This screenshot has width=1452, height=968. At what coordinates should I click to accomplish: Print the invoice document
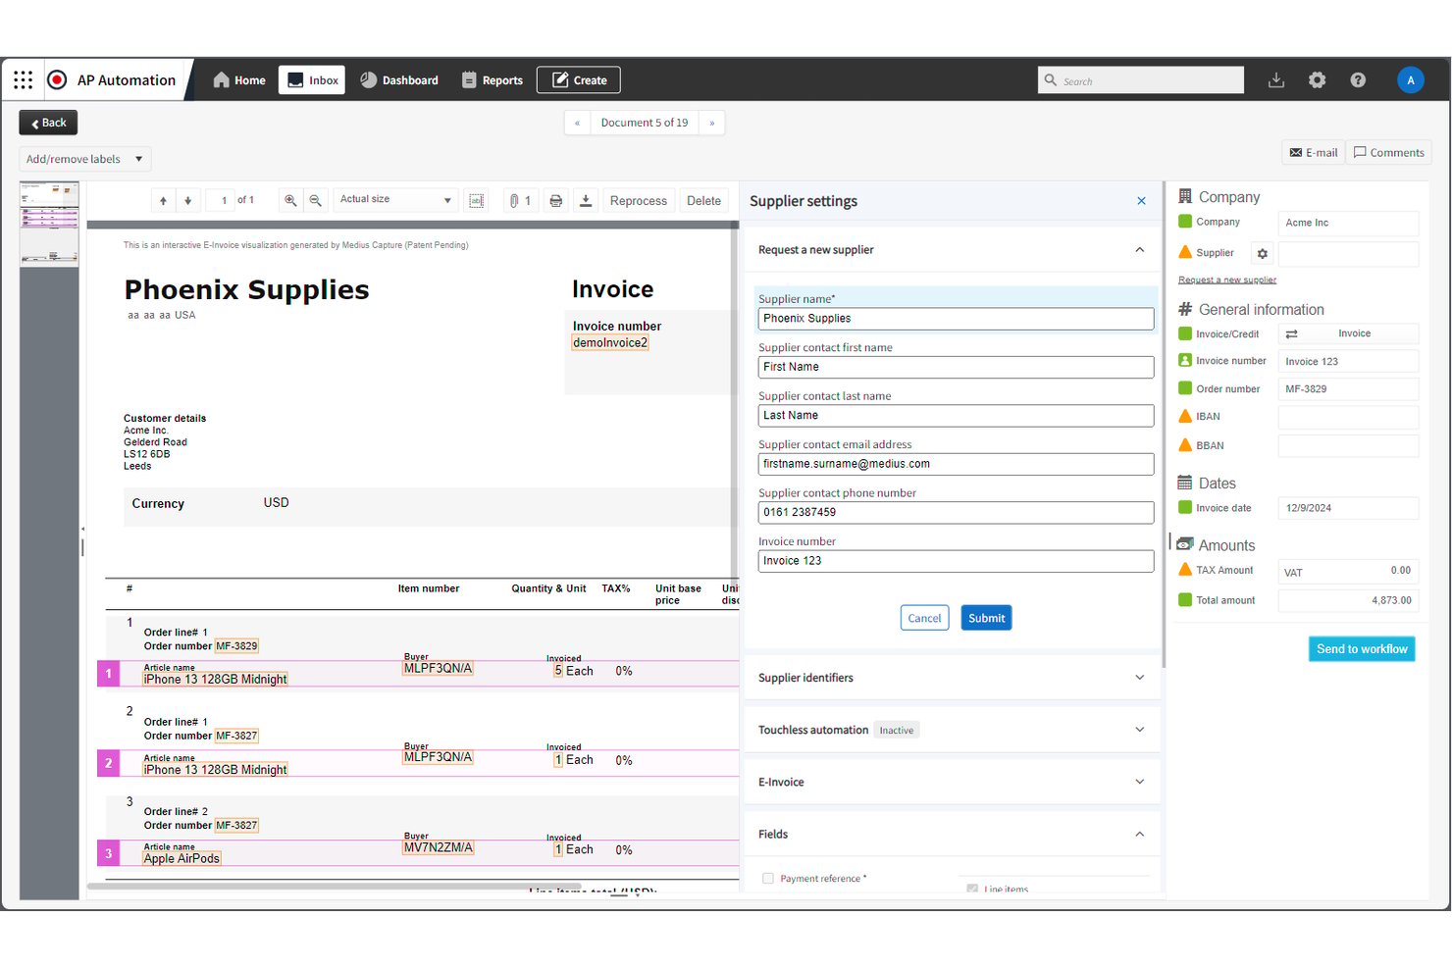pyautogui.click(x=556, y=200)
